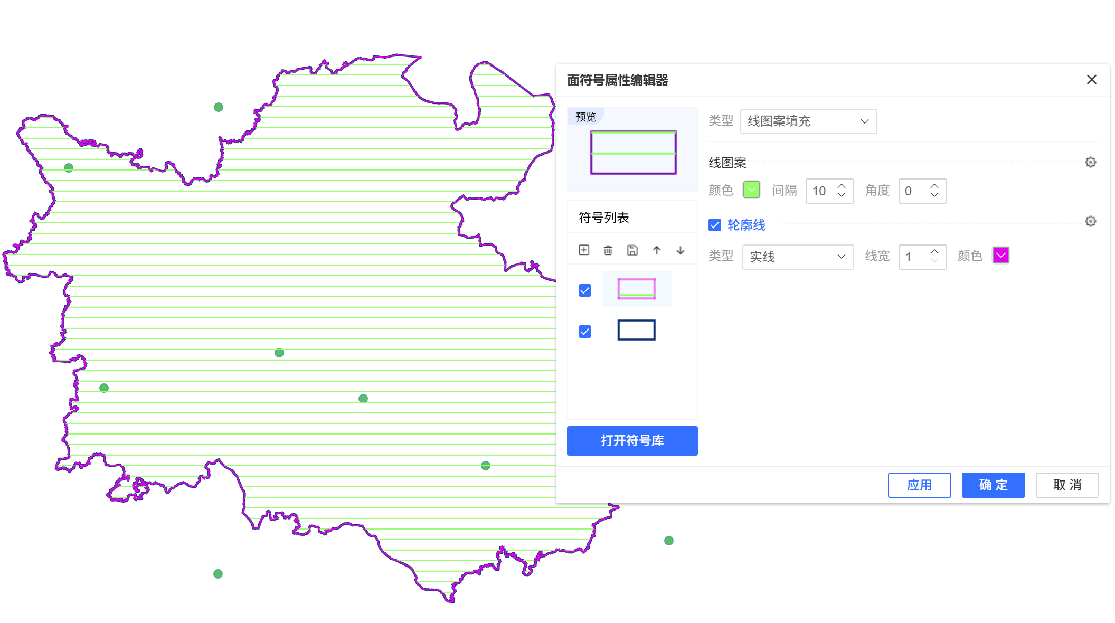1115x623 pixels.
Task: Delete the selected symbol layer
Action: [x=608, y=250]
